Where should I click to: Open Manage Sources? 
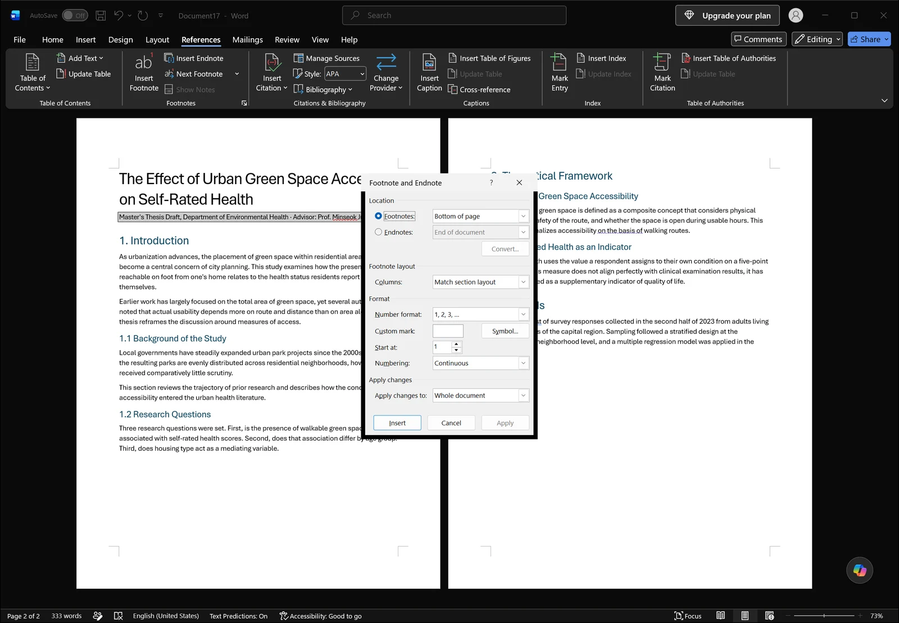(326, 58)
